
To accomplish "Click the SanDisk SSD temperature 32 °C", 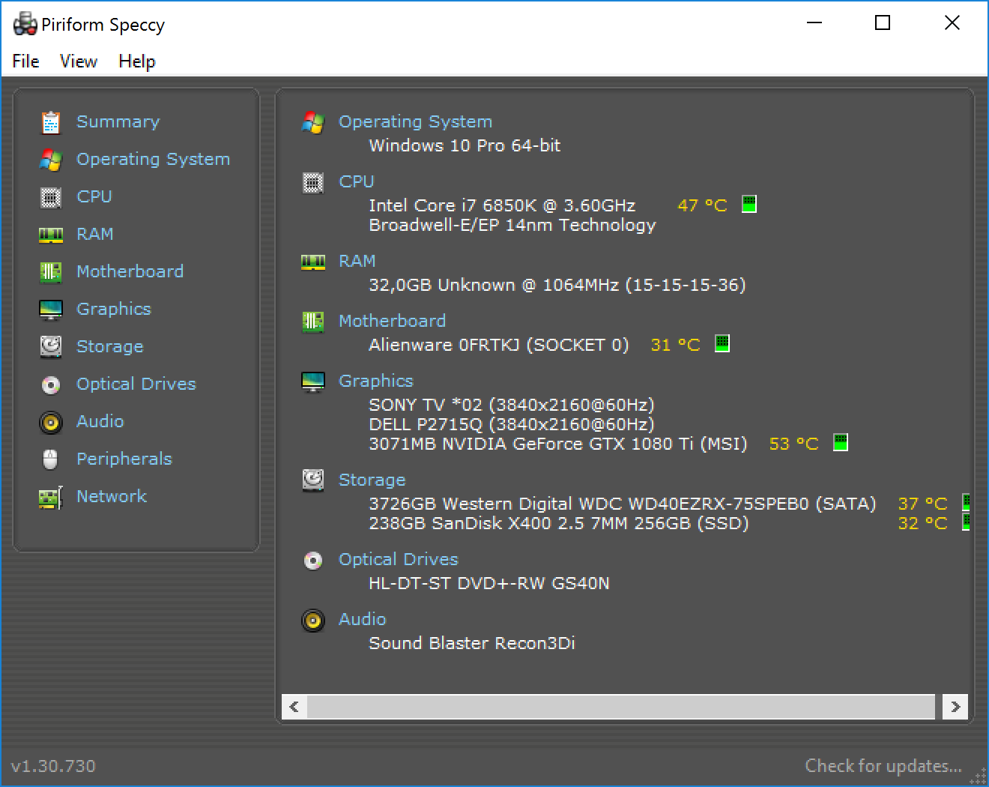I will pyautogui.click(x=922, y=523).
